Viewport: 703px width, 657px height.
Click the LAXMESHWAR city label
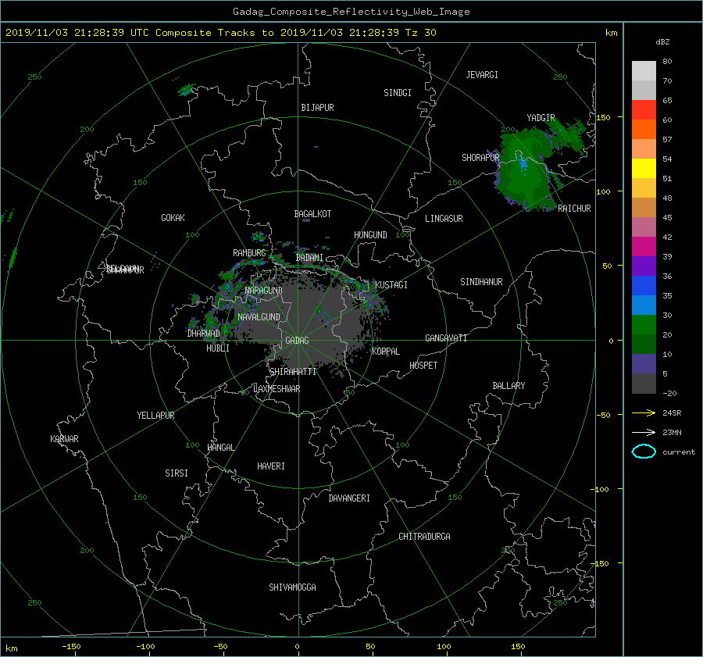pos(277,389)
